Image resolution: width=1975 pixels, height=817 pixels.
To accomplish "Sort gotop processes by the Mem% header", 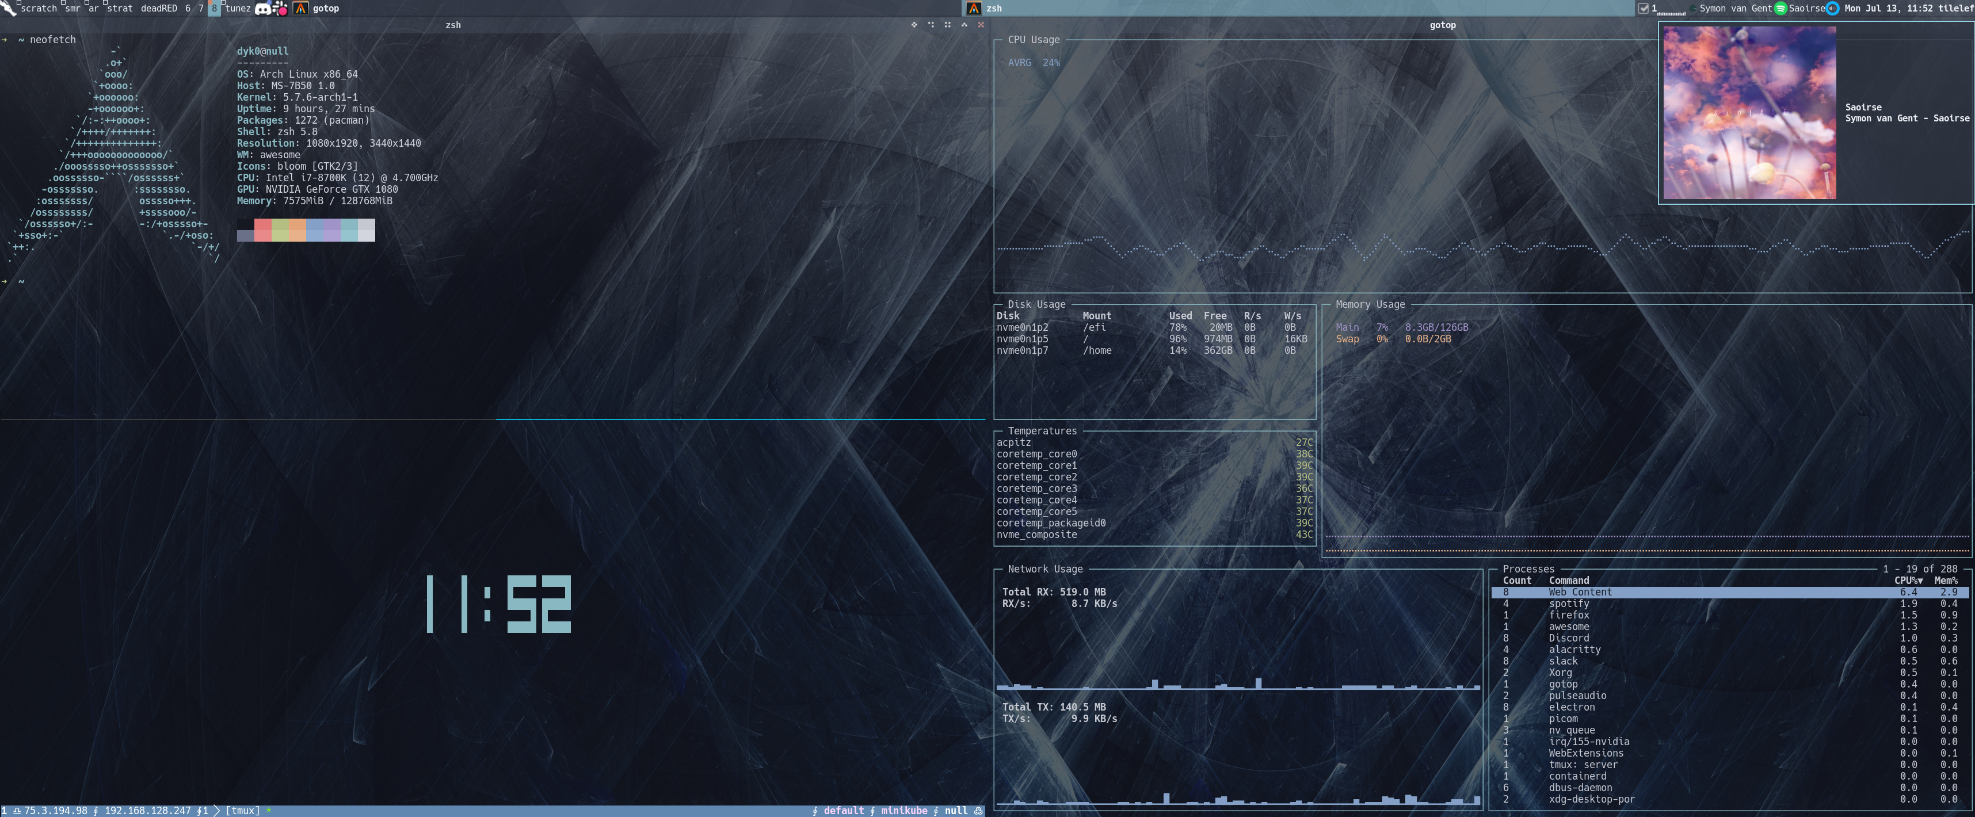I will click(1946, 580).
